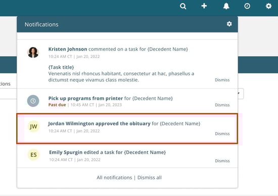Open Kristen Johnson commented notification title

pyautogui.click(x=118, y=49)
